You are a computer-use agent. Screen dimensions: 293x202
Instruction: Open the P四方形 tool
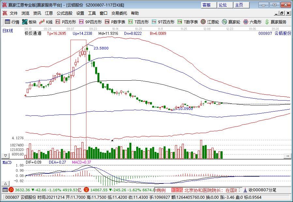66,22
